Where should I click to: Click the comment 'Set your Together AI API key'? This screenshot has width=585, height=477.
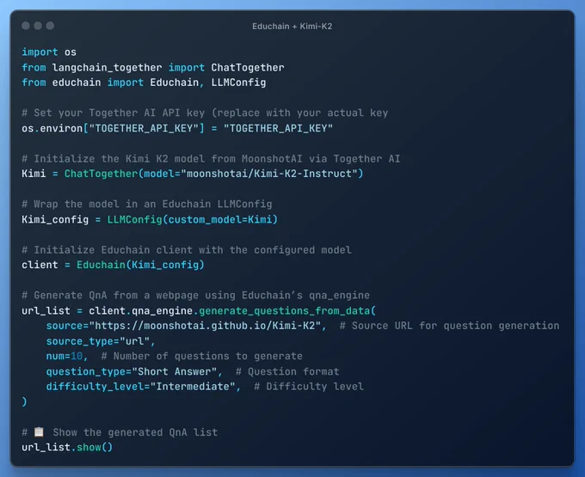point(120,113)
